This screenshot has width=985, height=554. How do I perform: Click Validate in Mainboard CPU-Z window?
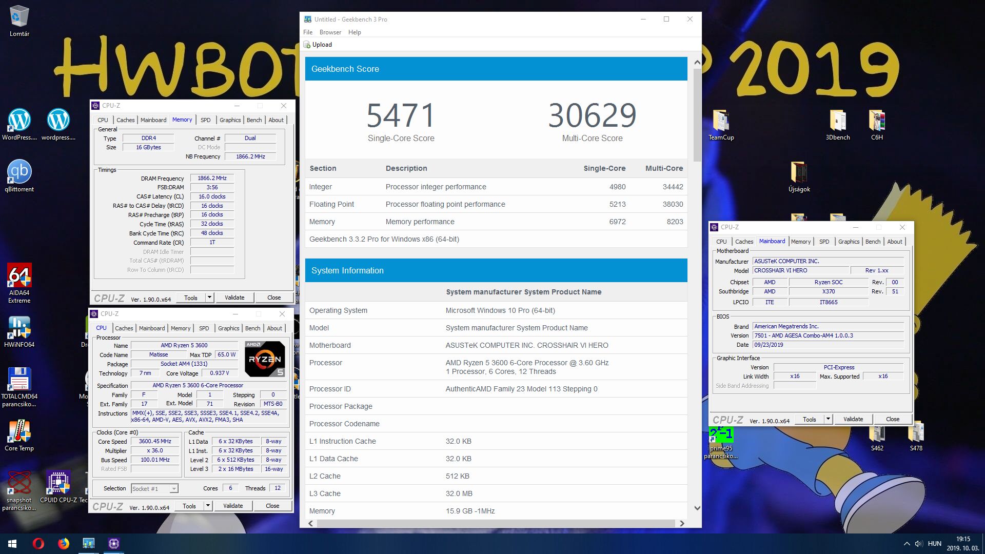[x=853, y=419]
